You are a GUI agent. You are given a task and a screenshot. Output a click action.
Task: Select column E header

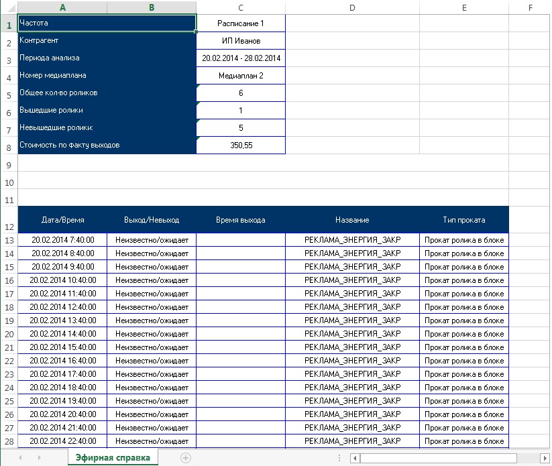point(464,7)
